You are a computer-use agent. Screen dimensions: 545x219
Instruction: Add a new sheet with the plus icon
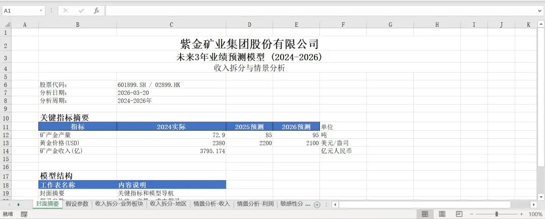click(x=316, y=205)
